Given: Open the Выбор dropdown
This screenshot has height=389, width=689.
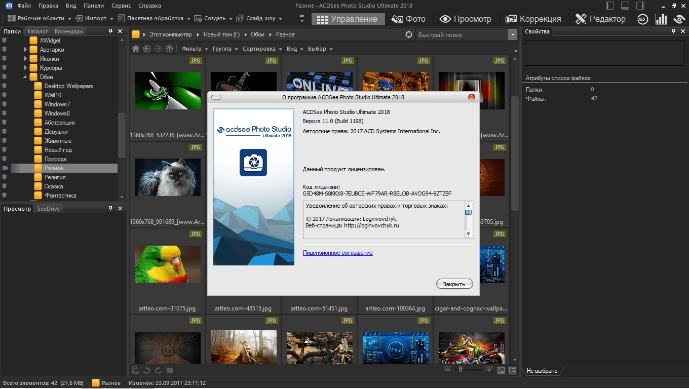Looking at the screenshot, I should pos(320,49).
